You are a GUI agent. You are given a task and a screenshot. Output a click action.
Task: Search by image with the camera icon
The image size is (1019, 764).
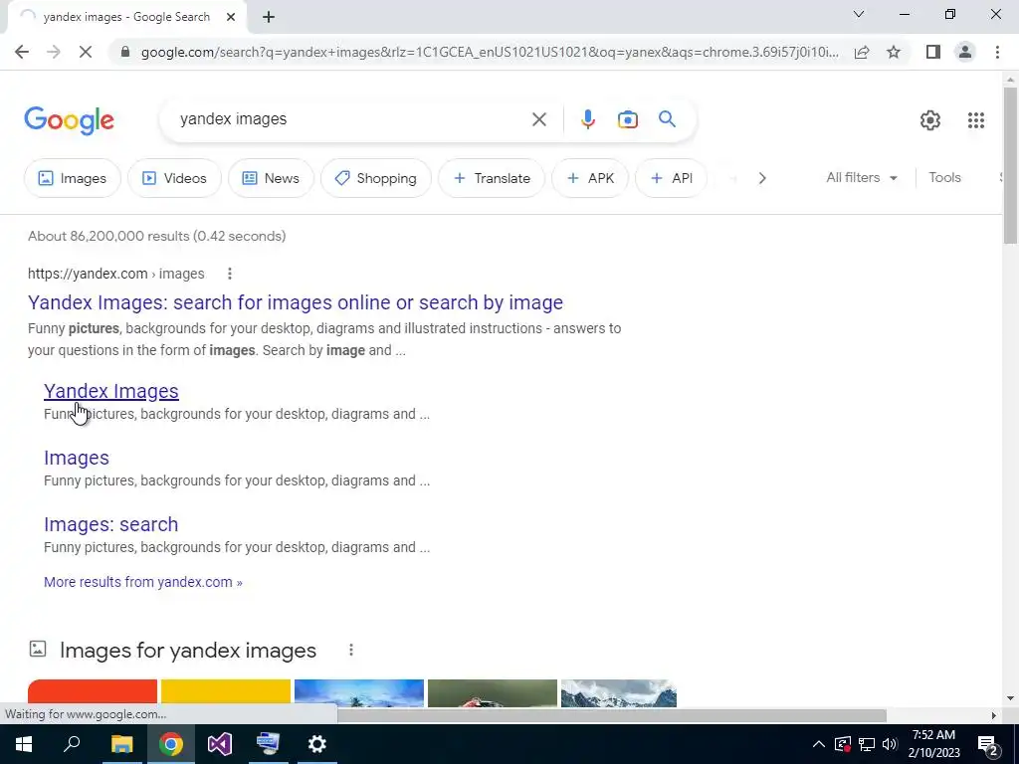pos(627,119)
